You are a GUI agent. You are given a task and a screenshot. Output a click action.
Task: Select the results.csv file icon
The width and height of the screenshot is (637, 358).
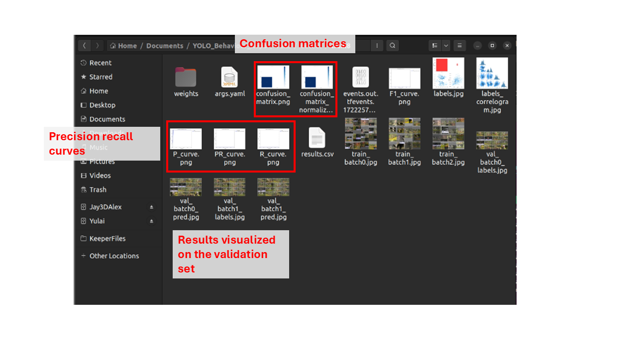(317, 138)
